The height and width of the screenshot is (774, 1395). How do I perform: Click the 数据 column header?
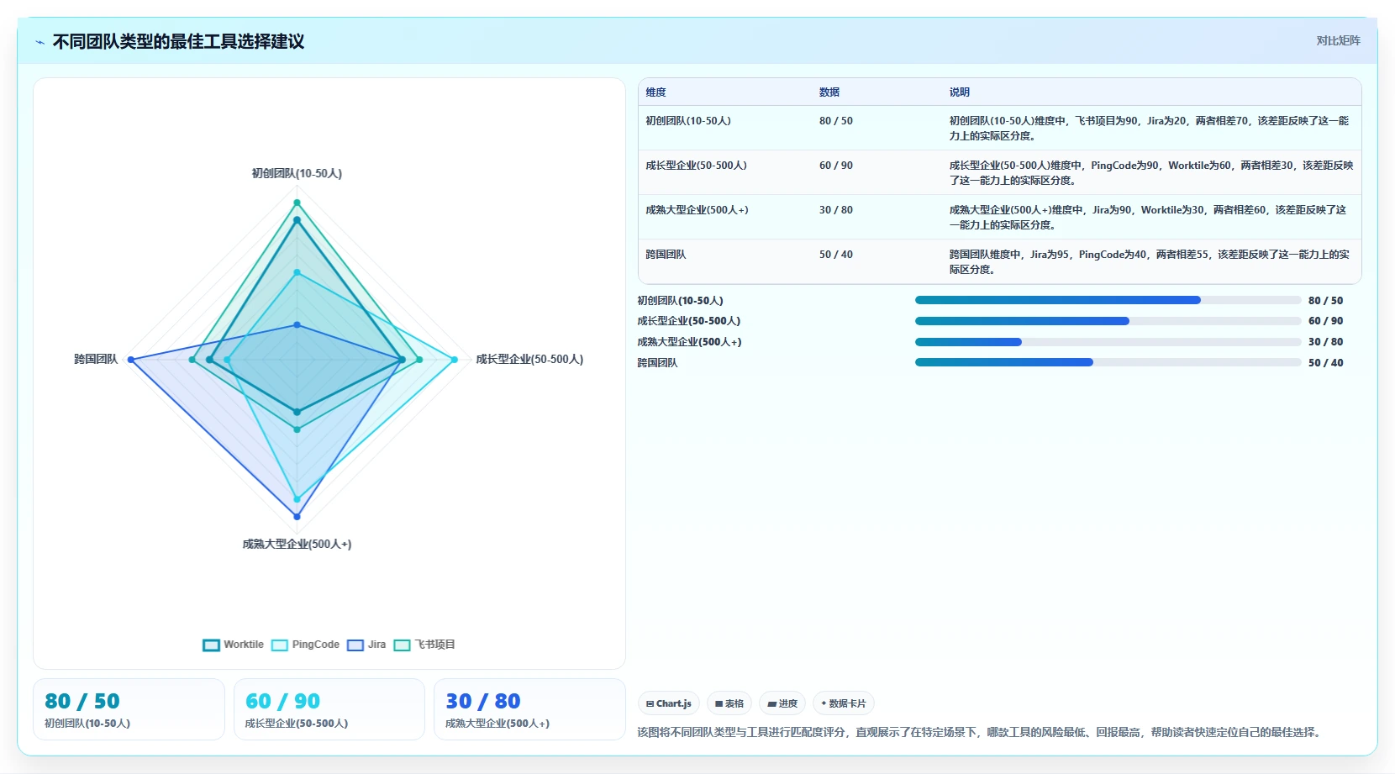[x=829, y=92]
